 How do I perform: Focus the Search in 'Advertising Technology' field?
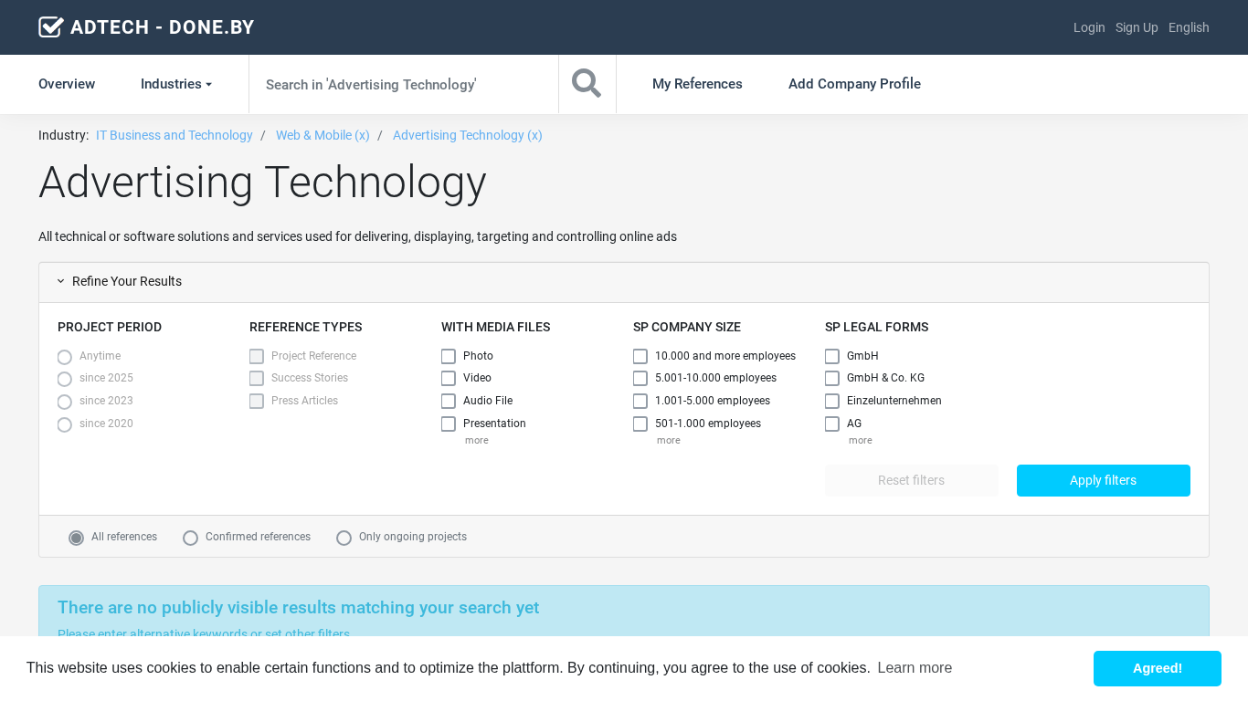coord(403,84)
